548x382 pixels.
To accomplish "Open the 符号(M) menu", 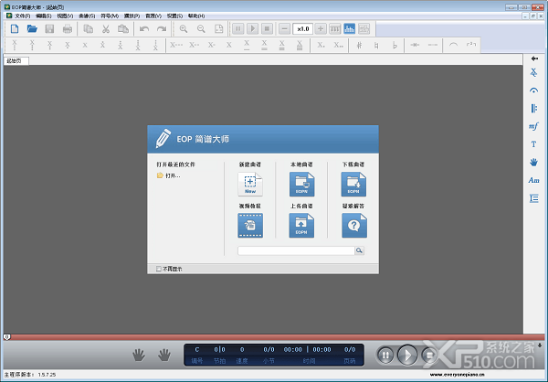I will (x=110, y=16).
